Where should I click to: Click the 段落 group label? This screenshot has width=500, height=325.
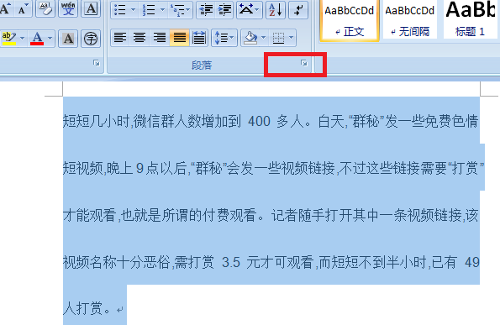coord(202,66)
